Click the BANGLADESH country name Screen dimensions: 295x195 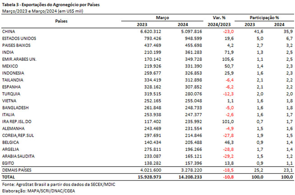[15, 108]
